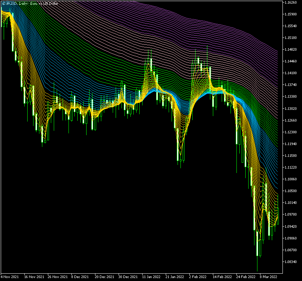Click the 1.14460 price label
Viewport: 302px width, 281px height.
click(291, 61)
